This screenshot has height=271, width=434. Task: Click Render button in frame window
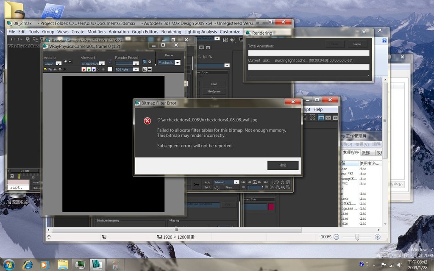(x=169, y=55)
